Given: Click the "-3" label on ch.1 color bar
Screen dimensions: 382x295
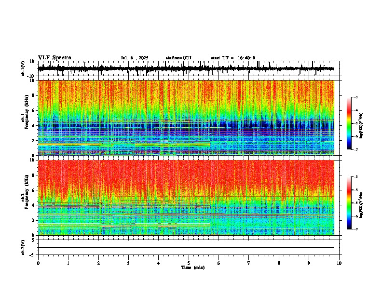Looking at the screenshot, I should (355, 97).
